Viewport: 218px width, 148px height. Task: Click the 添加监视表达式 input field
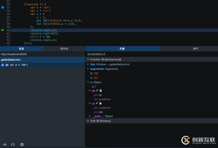click(136, 54)
